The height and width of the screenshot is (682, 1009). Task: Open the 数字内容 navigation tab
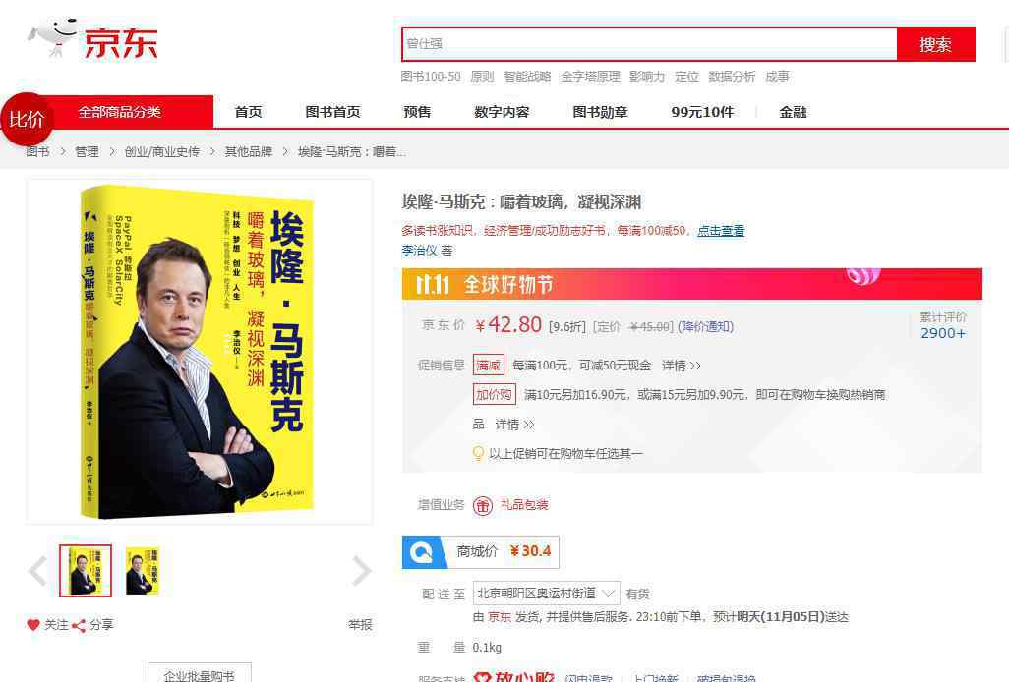502,112
